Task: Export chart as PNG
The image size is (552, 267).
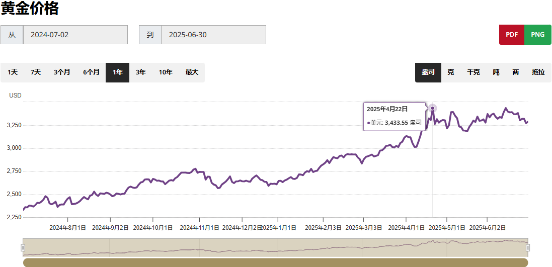Action: [538, 35]
